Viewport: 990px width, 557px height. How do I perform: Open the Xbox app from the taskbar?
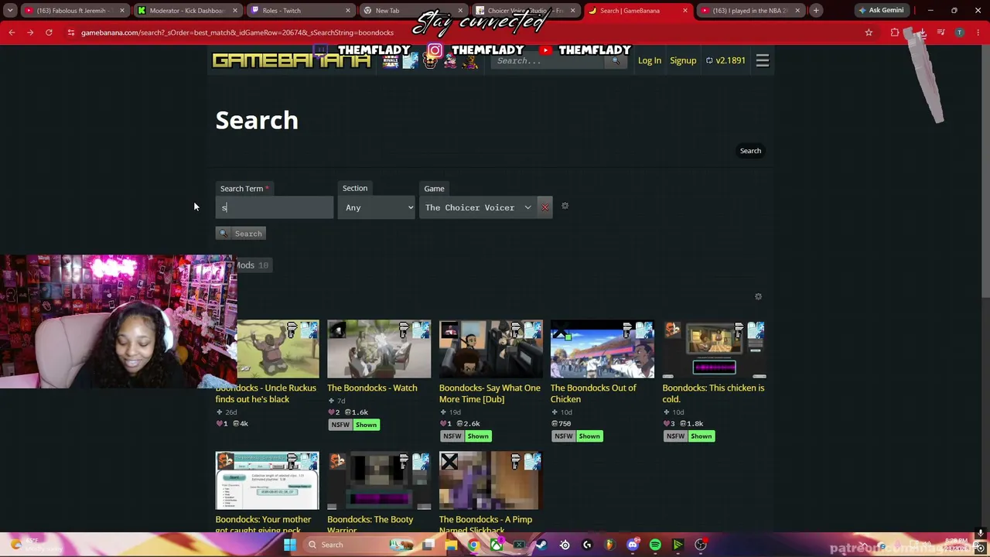tap(496, 545)
